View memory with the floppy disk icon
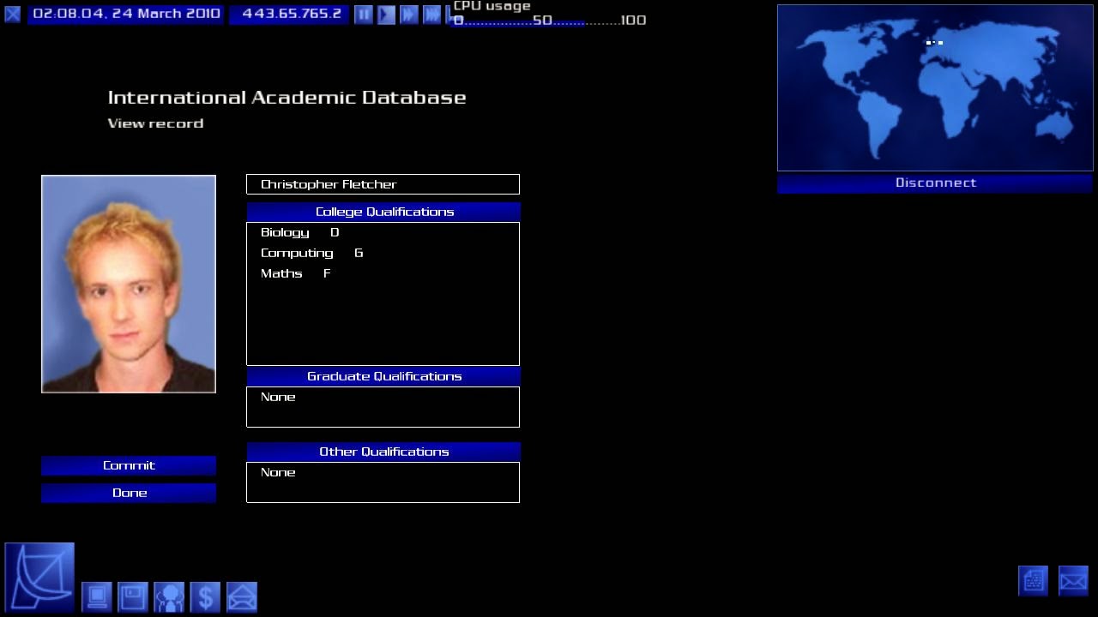Screen dimensions: 1098x617 point(133,596)
